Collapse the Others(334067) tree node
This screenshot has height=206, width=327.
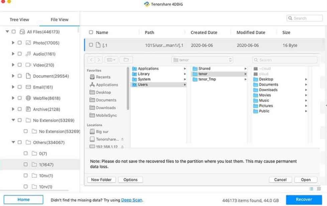(13, 142)
